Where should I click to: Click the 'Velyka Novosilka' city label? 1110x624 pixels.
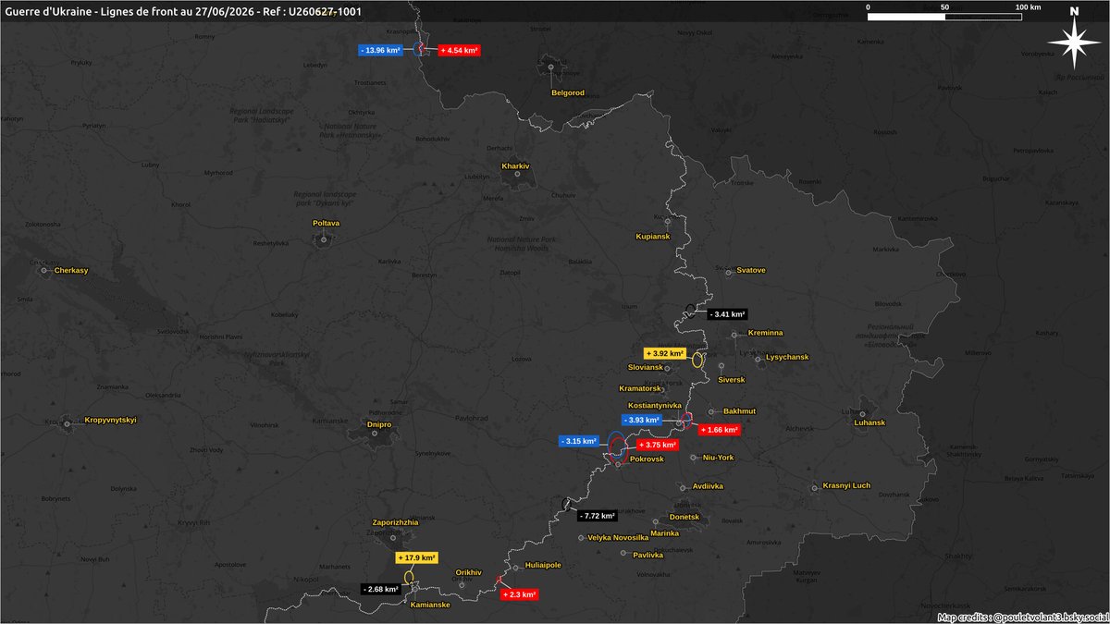coord(618,537)
